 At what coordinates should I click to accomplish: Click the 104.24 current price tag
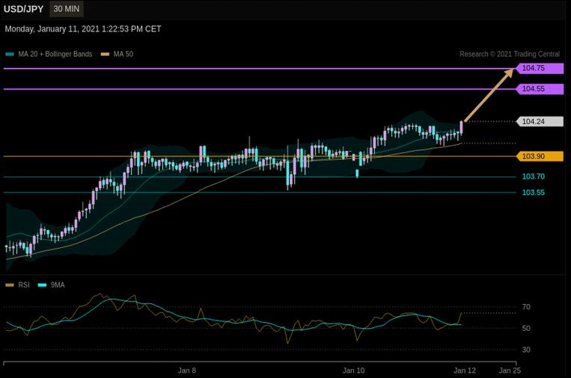pyautogui.click(x=540, y=122)
